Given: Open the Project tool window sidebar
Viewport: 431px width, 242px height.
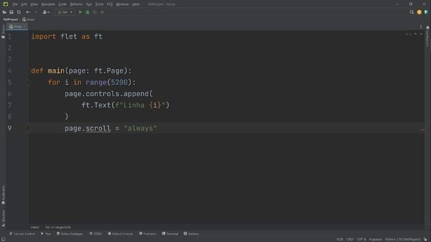Looking at the screenshot, I should (x=3, y=32).
